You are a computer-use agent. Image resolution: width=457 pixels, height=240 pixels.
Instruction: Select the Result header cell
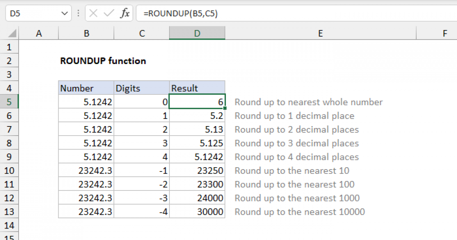point(197,88)
